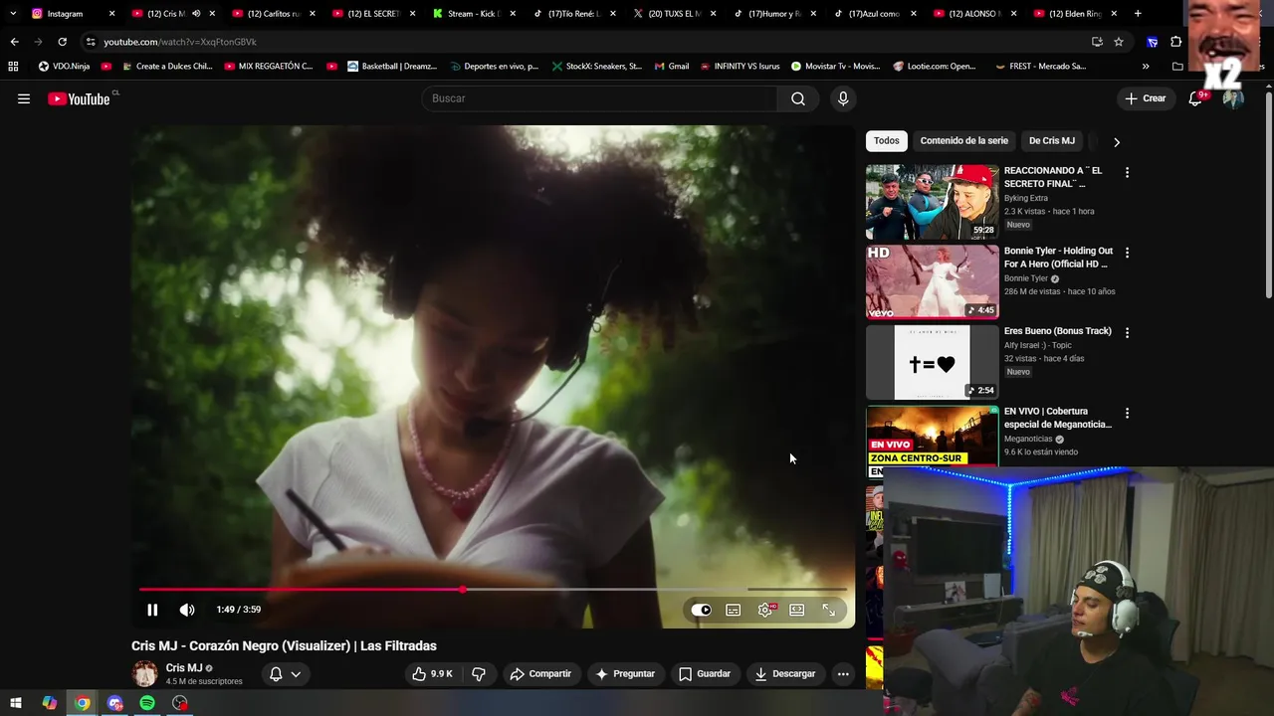1274x716 pixels.
Task: Go back in browser history
Action: point(14,42)
